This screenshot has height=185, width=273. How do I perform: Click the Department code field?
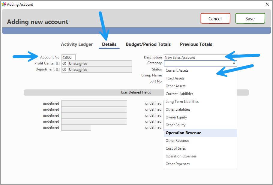[65, 70]
